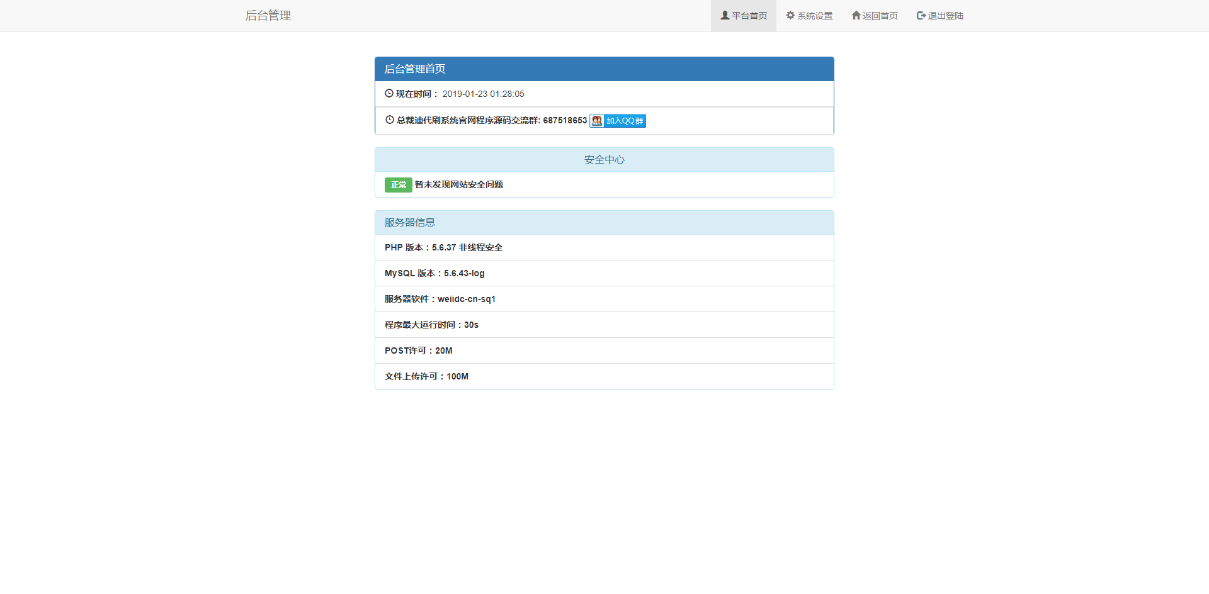Select the timestamp 2019-01-23 01:28:05
Viewport: 1209px width, 594px height.
click(x=483, y=94)
